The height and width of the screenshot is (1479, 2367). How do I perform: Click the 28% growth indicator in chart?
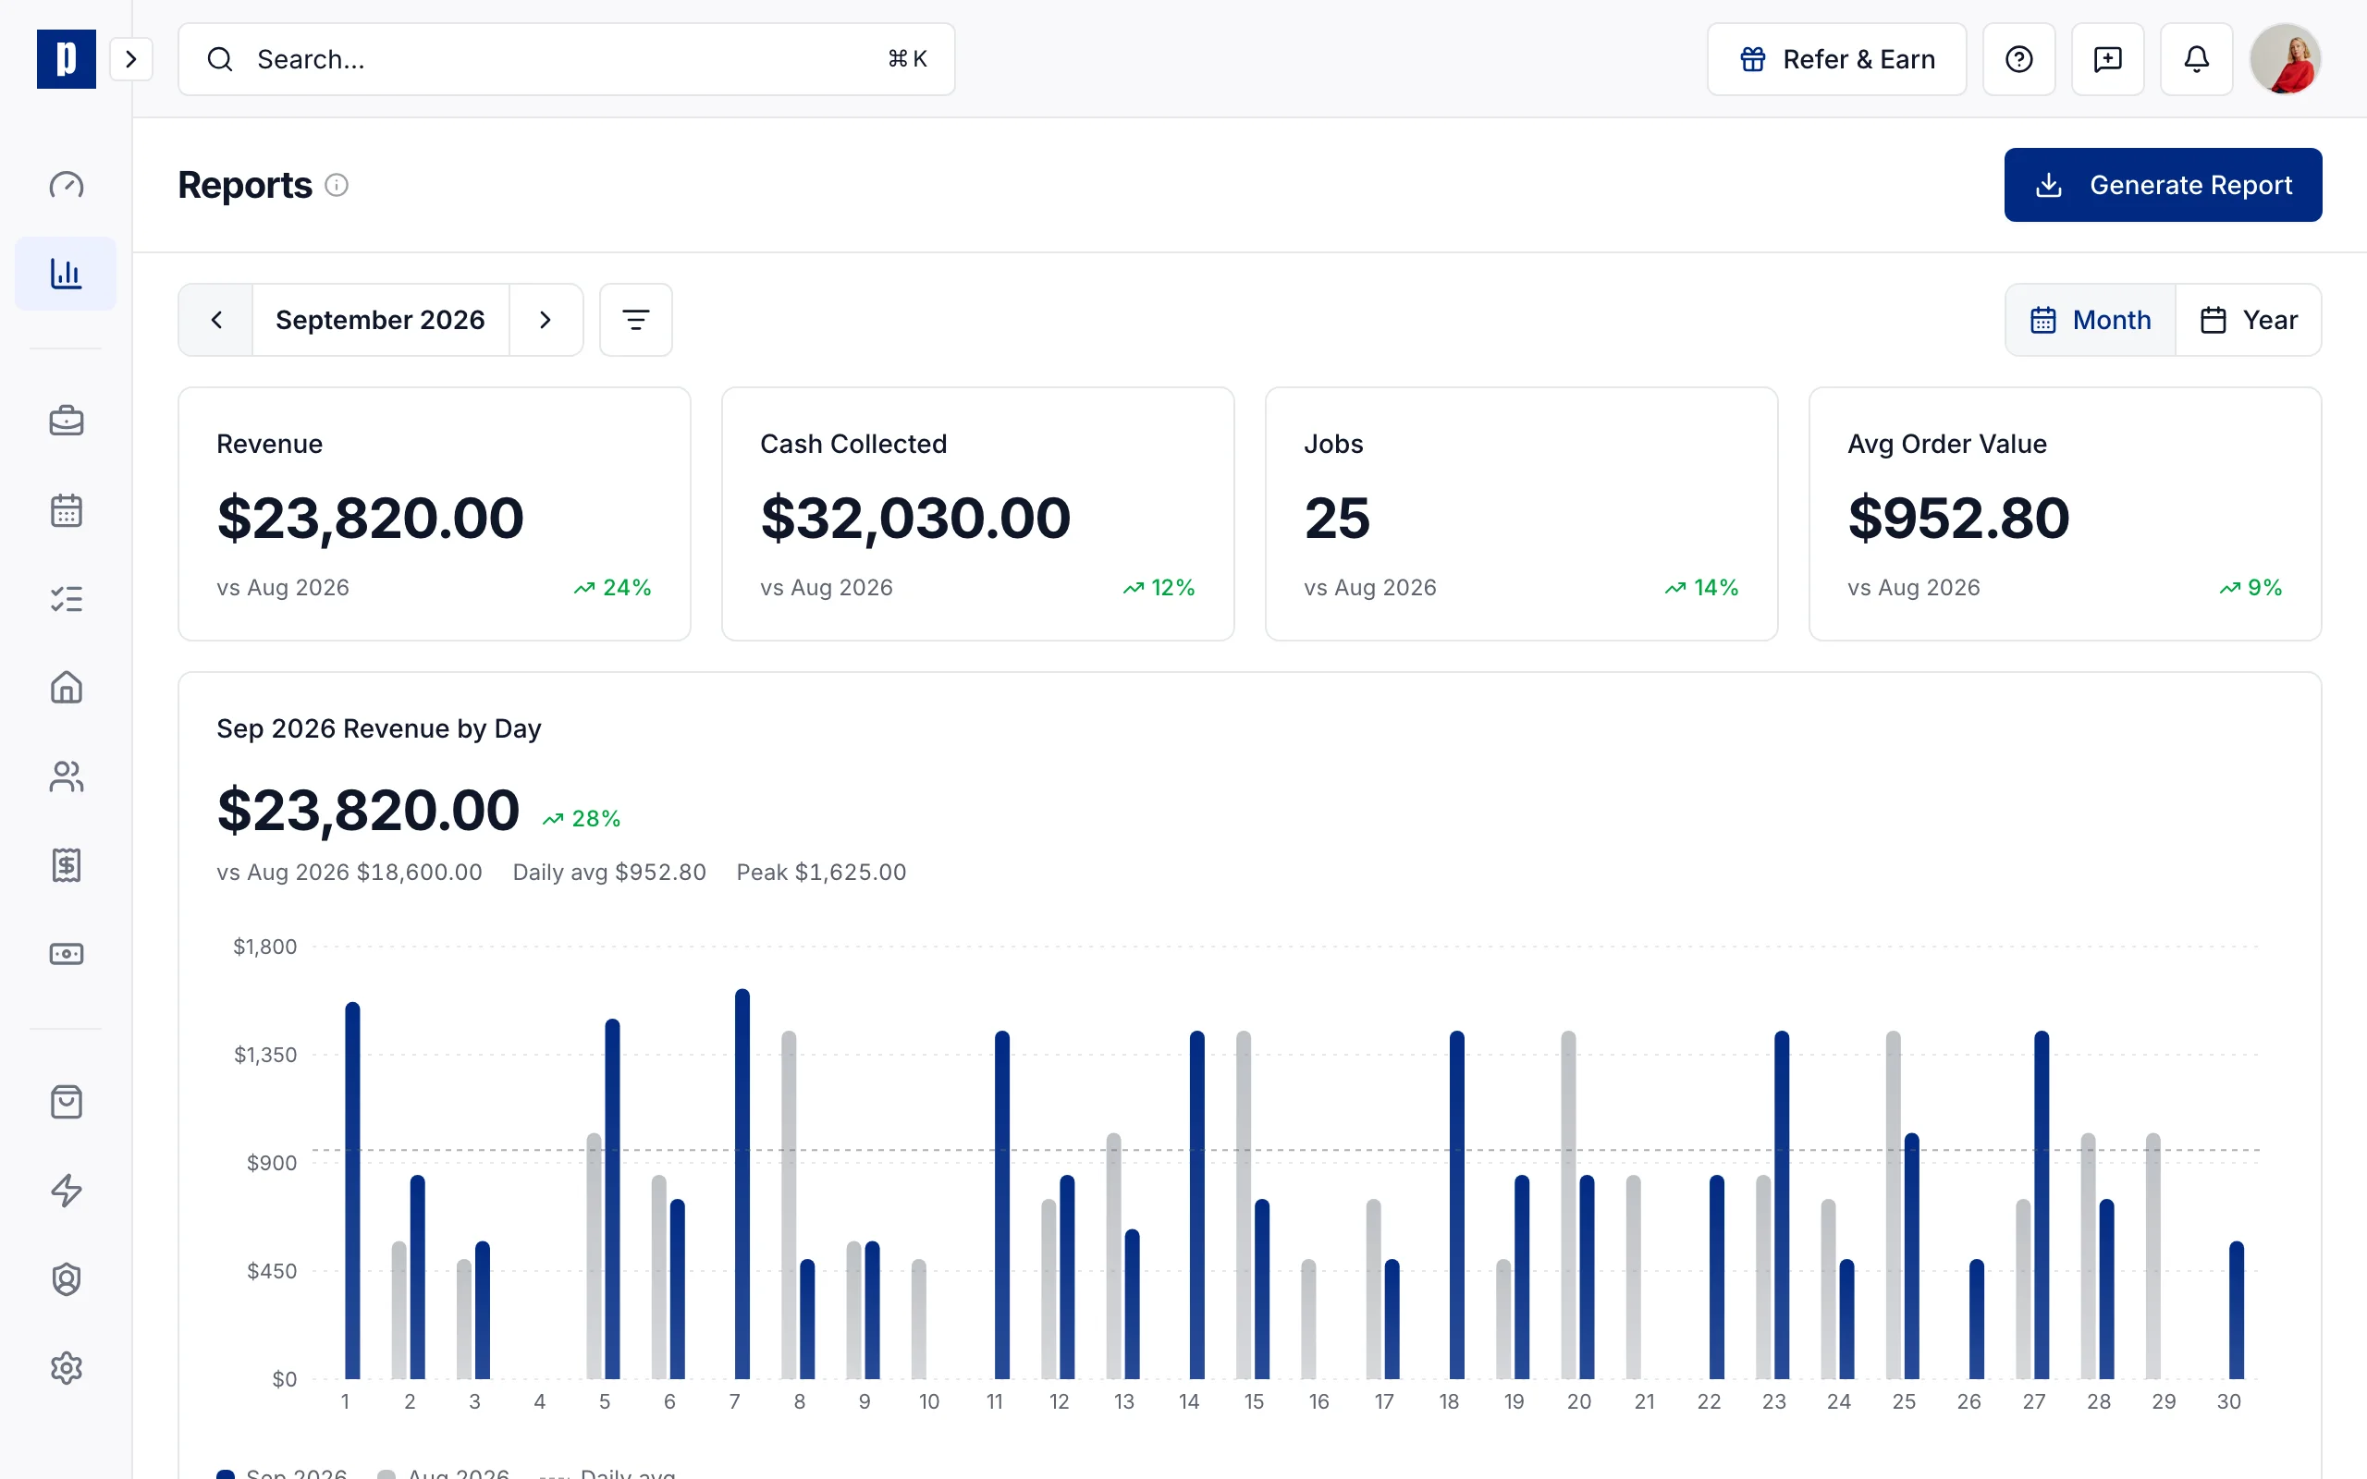[x=582, y=819]
